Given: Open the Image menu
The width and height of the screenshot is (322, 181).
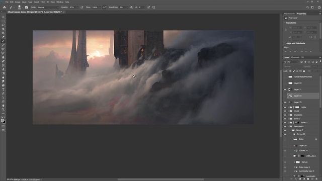Looking at the screenshot, I should tap(18, 2).
